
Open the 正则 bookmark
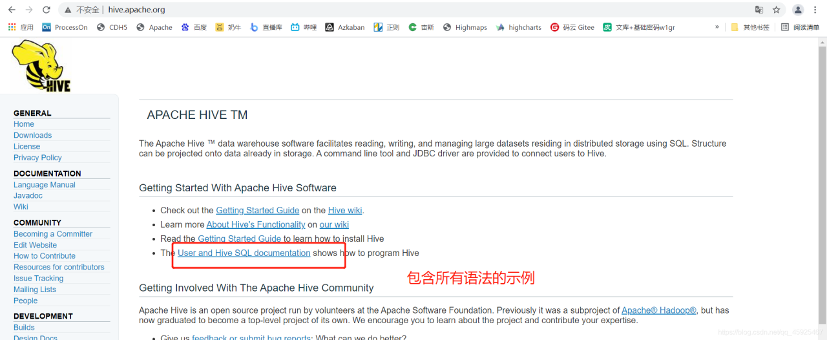pyautogui.click(x=386, y=27)
